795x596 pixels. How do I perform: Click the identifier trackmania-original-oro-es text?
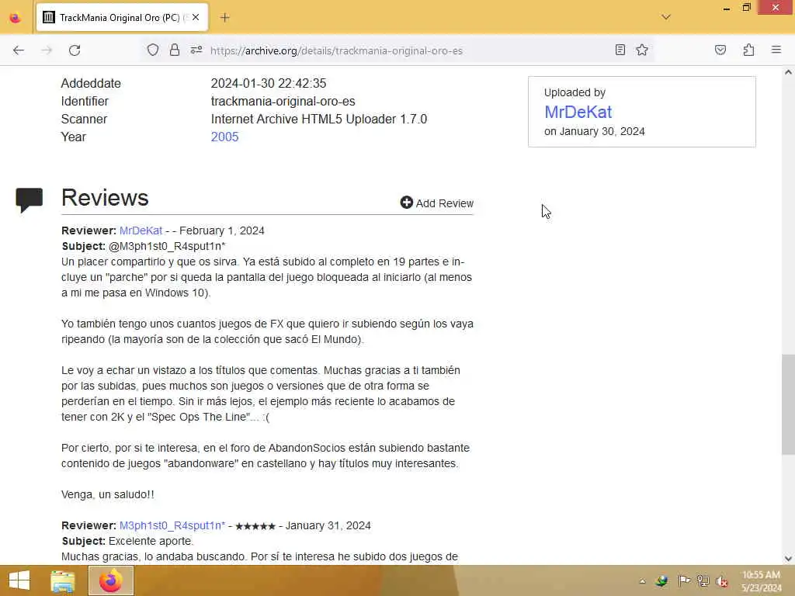(x=283, y=102)
